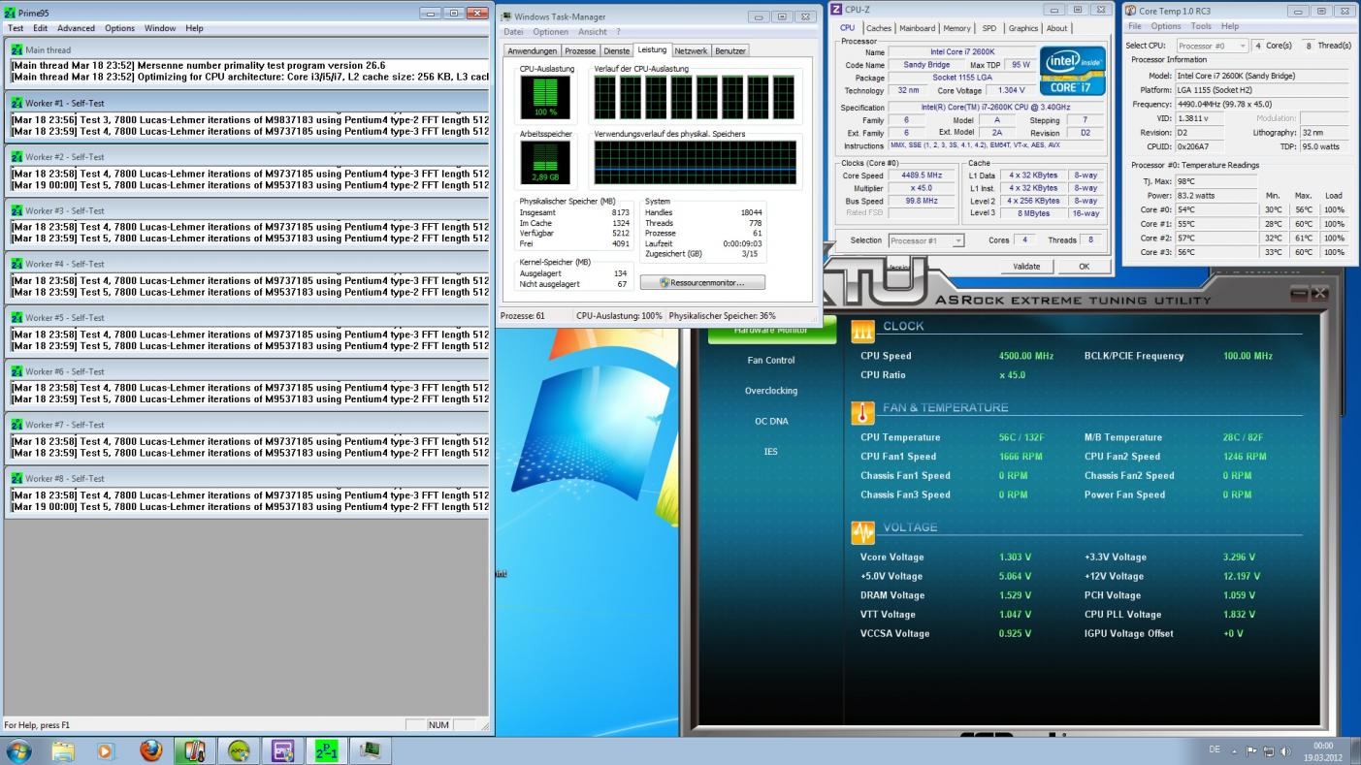
Task: Click the DE language indicator in tray
Action: pos(1215,749)
